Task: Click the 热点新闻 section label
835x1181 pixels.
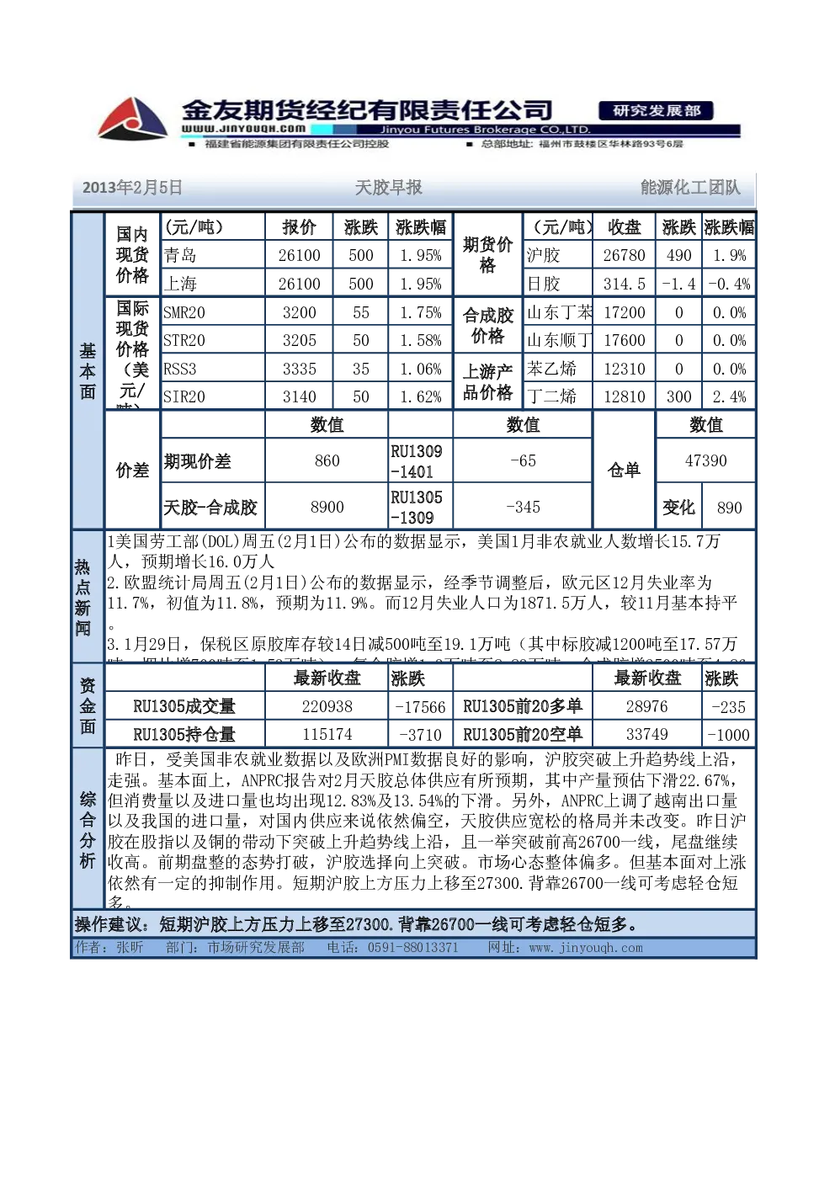Action: pos(83,597)
